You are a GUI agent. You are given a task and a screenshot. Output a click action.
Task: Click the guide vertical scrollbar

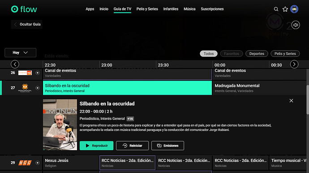308,99
